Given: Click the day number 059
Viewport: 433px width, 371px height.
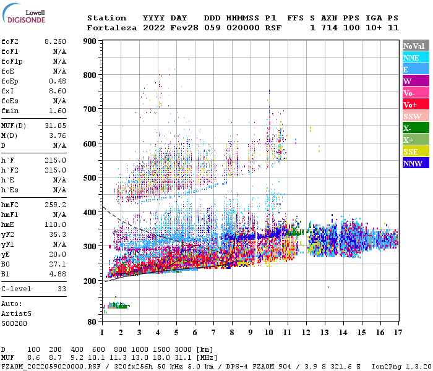Looking at the screenshot, I should pyautogui.click(x=212, y=28).
